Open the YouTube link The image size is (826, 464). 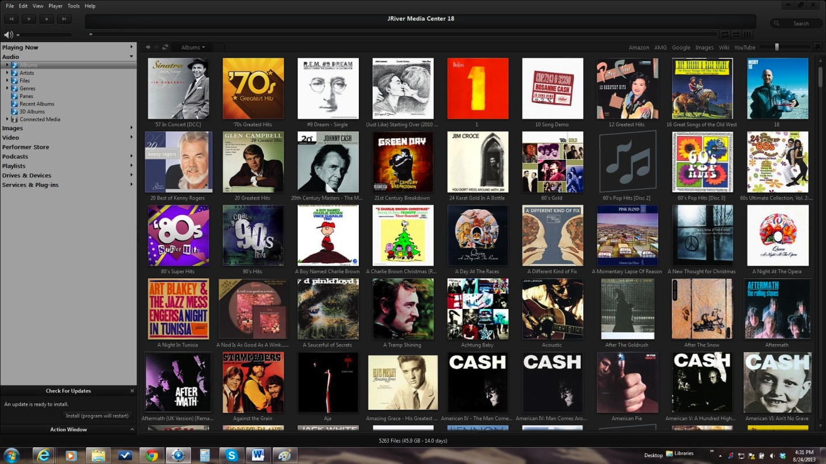click(x=745, y=48)
